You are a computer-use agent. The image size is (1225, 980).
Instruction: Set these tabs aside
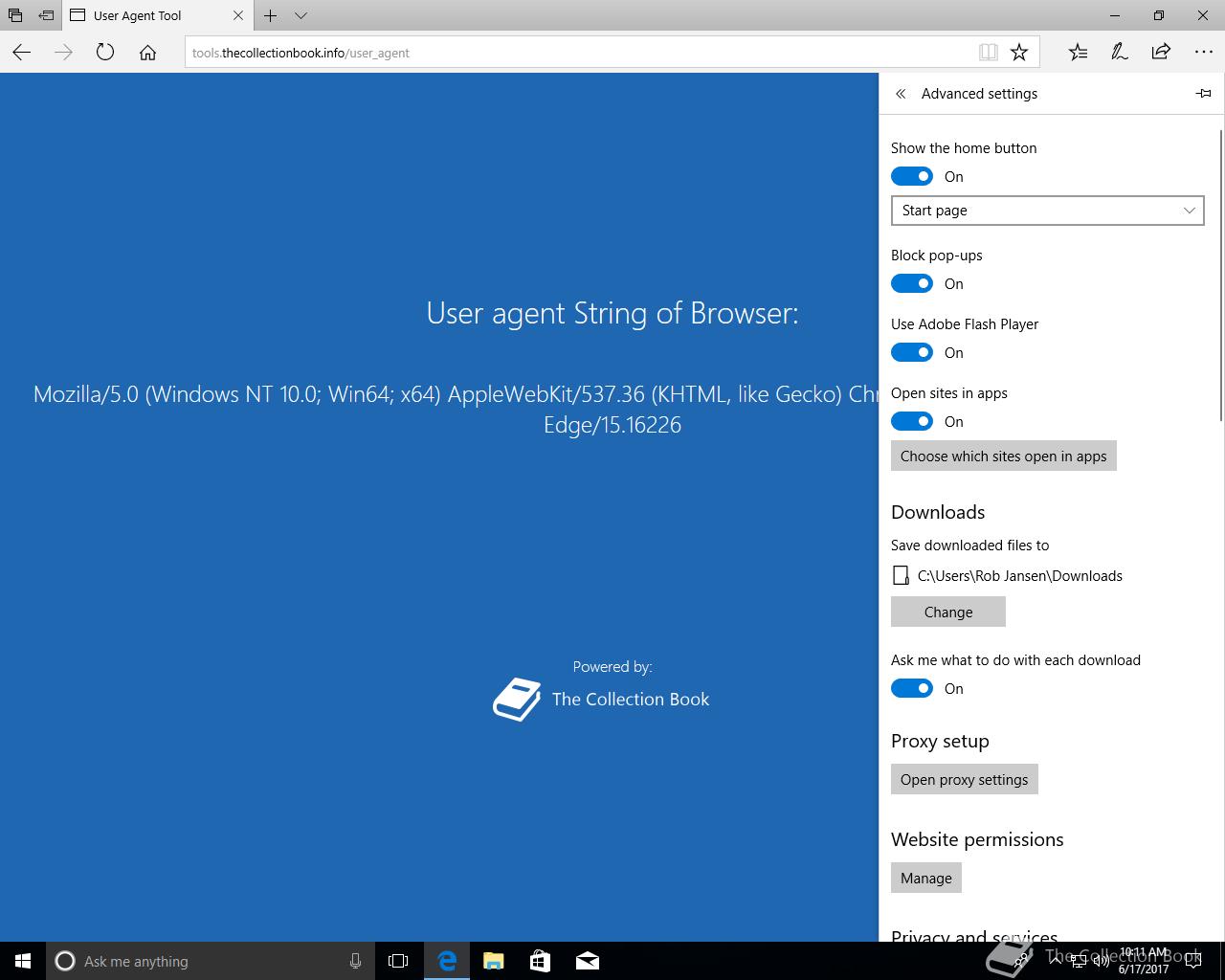(46, 15)
